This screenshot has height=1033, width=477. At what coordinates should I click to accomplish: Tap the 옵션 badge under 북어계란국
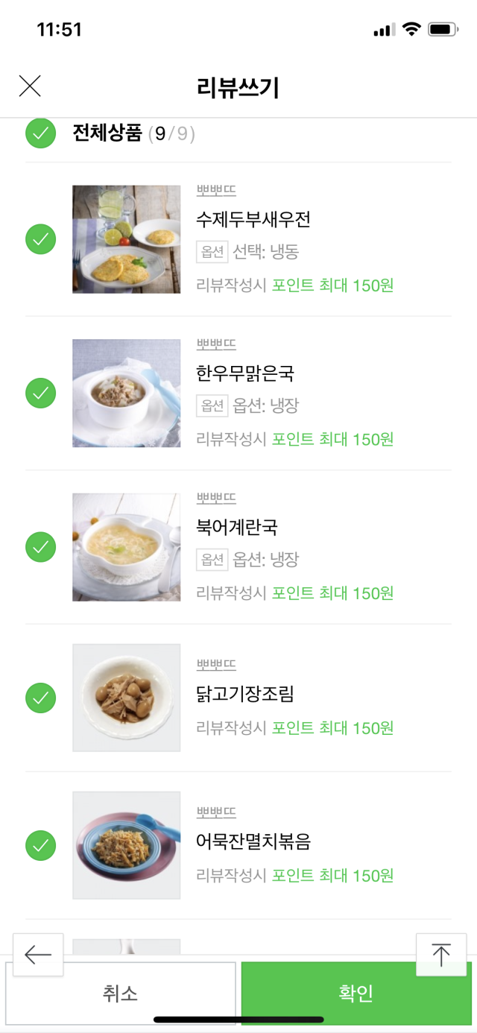pos(212,560)
